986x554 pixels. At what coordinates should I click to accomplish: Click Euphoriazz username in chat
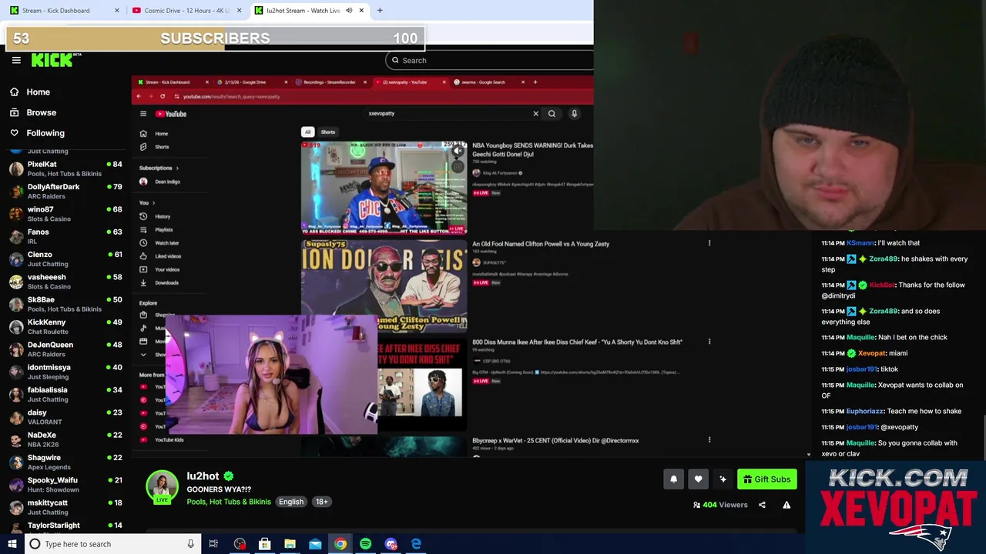[x=865, y=411]
